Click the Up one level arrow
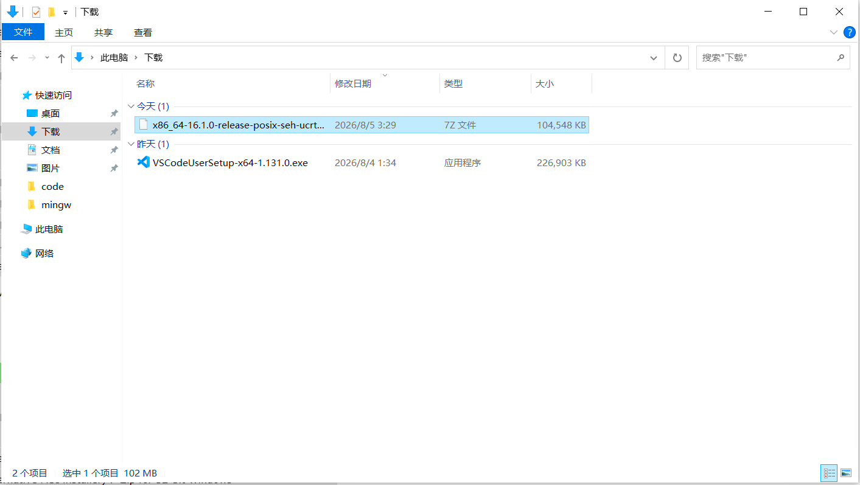860x485 pixels. pyautogui.click(x=61, y=58)
